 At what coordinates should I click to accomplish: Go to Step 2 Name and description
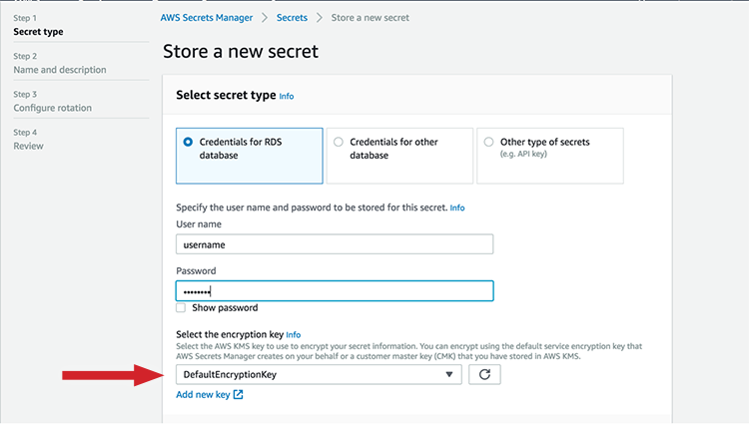[x=60, y=70]
